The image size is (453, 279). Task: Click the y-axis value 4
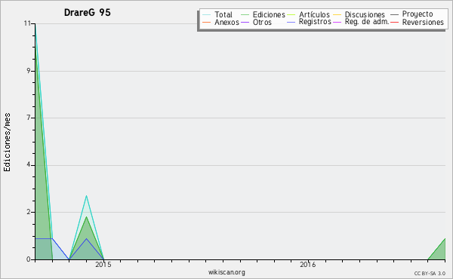tap(29, 164)
